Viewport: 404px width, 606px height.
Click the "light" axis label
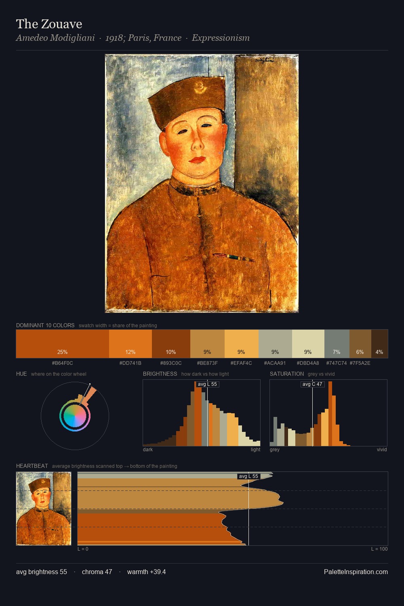point(256,450)
